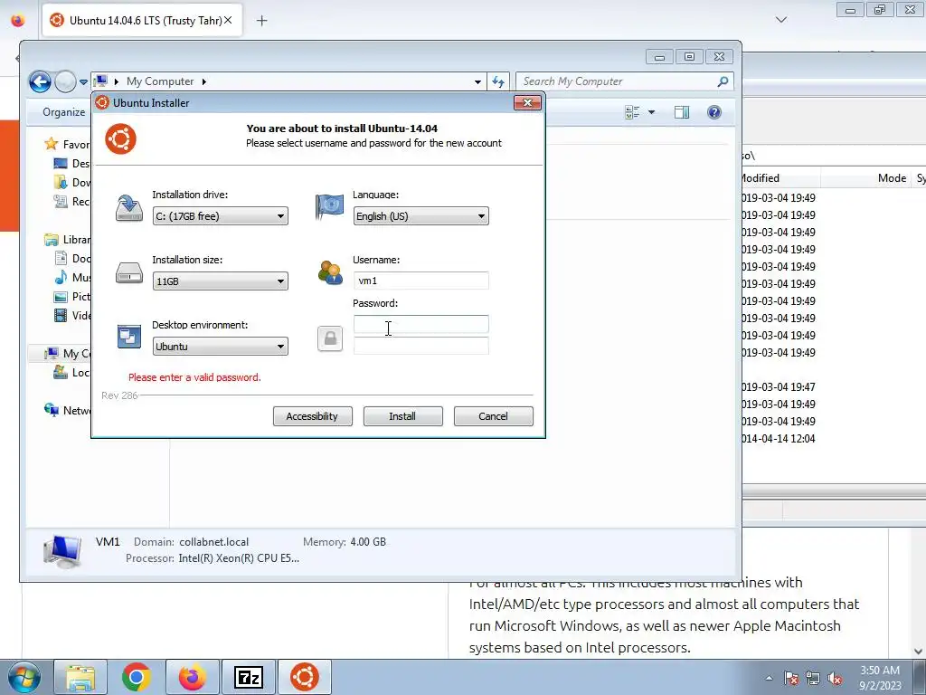
Task: Click the username users icon
Action: (x=330, y=273)
